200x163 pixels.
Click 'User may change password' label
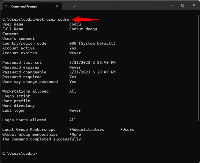(x=30, y=82)
